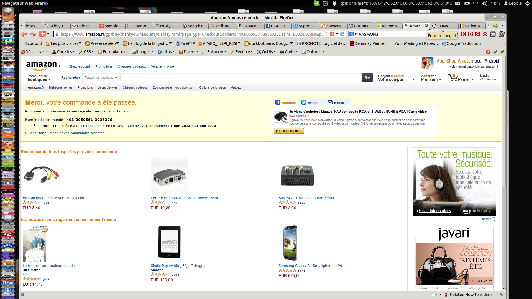This screenshot has width=532, height=299.
Task: Click the reload page icon in the URL bar
Action: point(342,34)
